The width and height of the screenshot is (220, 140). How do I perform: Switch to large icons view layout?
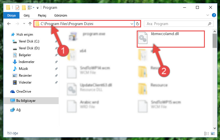(213, 133)
